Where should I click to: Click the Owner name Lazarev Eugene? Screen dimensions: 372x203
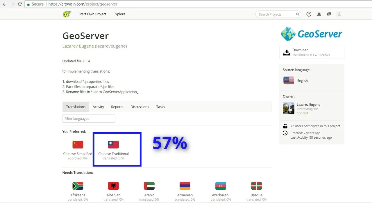pyautogui.click(x=308, y=105)
